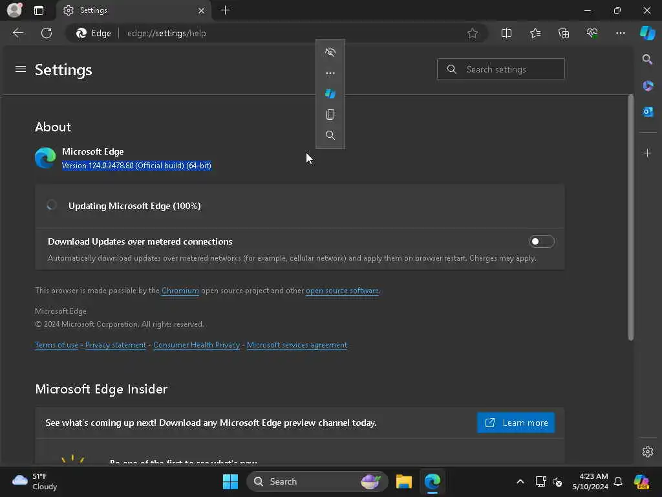Open Copilot preview in taskbar
Image resolution: width=662 pixels, height=497 pixels.
coord(642,481)
